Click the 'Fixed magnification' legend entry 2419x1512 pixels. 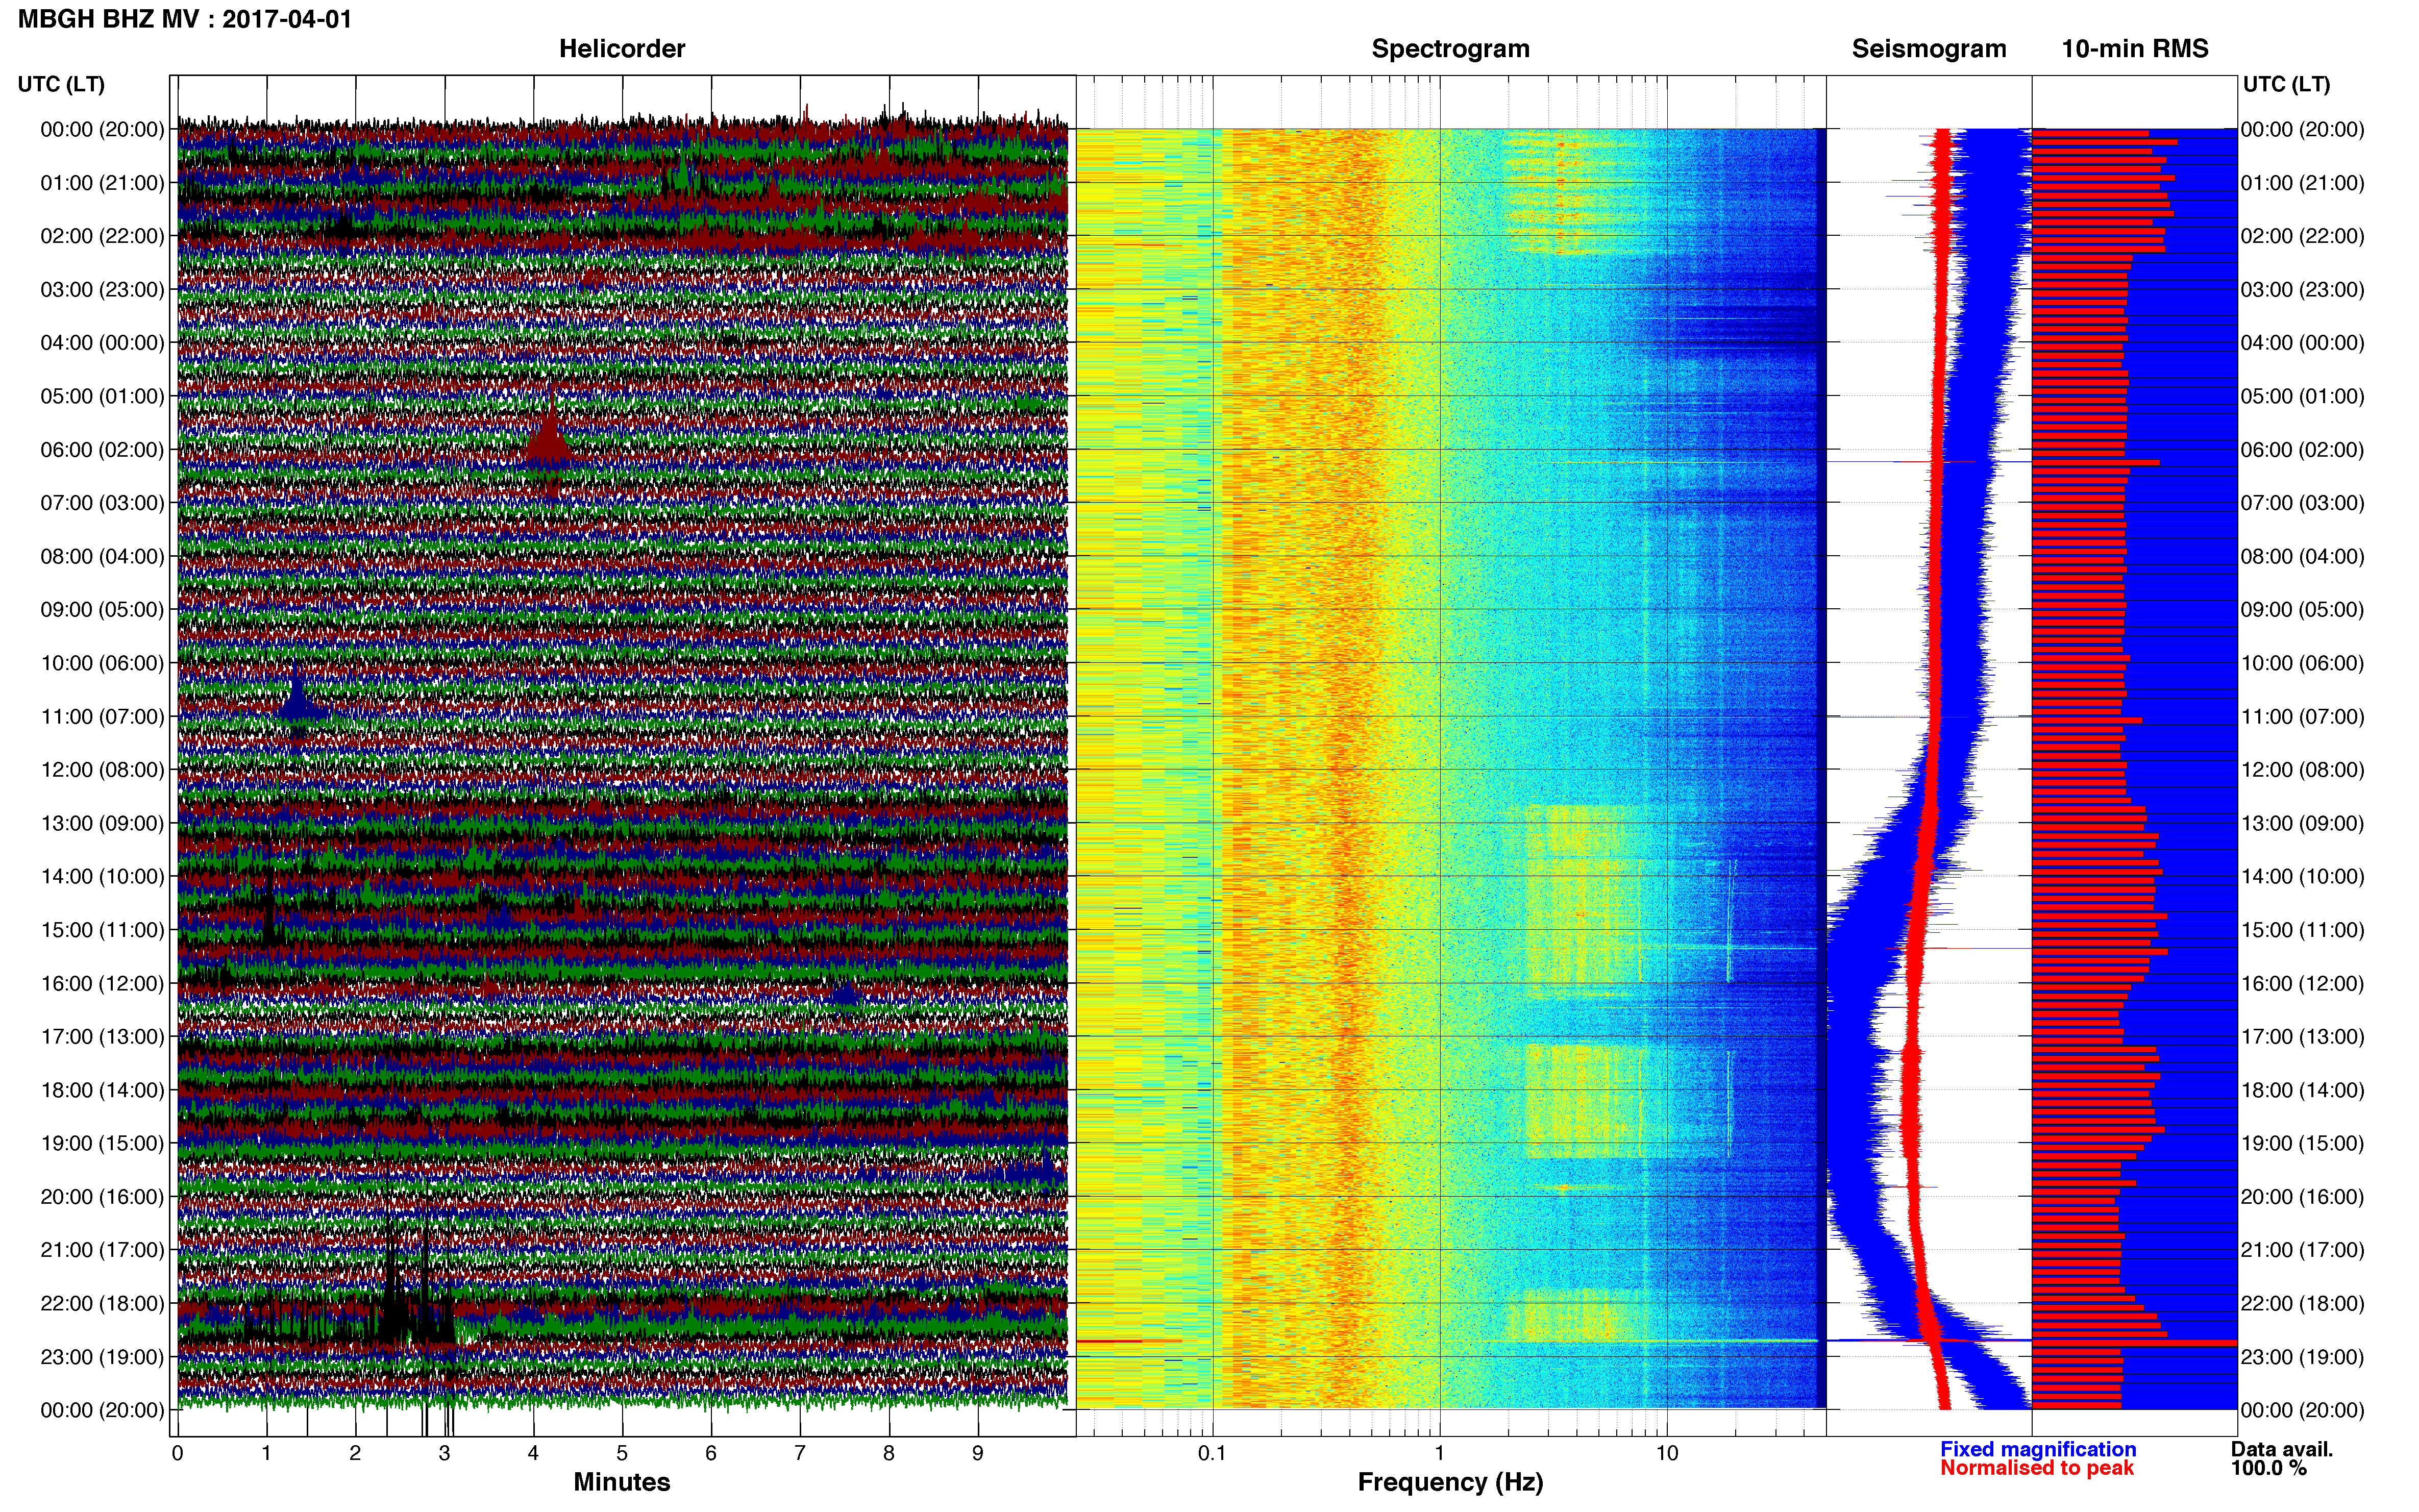[x=2038, y=1449]
